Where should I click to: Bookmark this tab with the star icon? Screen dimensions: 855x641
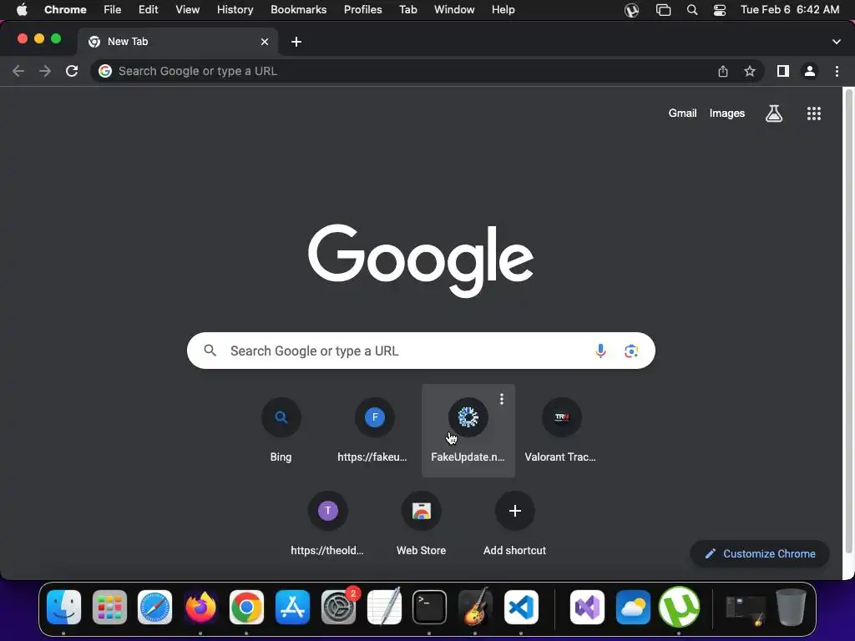point(750,72)
